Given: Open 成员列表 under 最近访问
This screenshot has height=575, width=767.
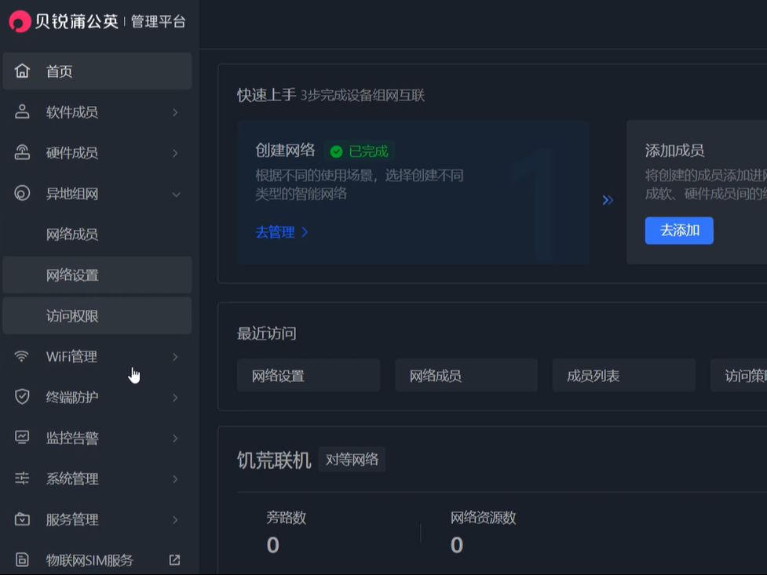Looking at the screenshot, I should coord(623,375).
